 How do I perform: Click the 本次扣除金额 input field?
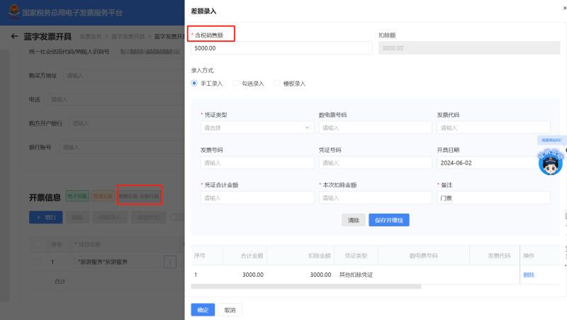pyautogui.click(x=375, y=198)
